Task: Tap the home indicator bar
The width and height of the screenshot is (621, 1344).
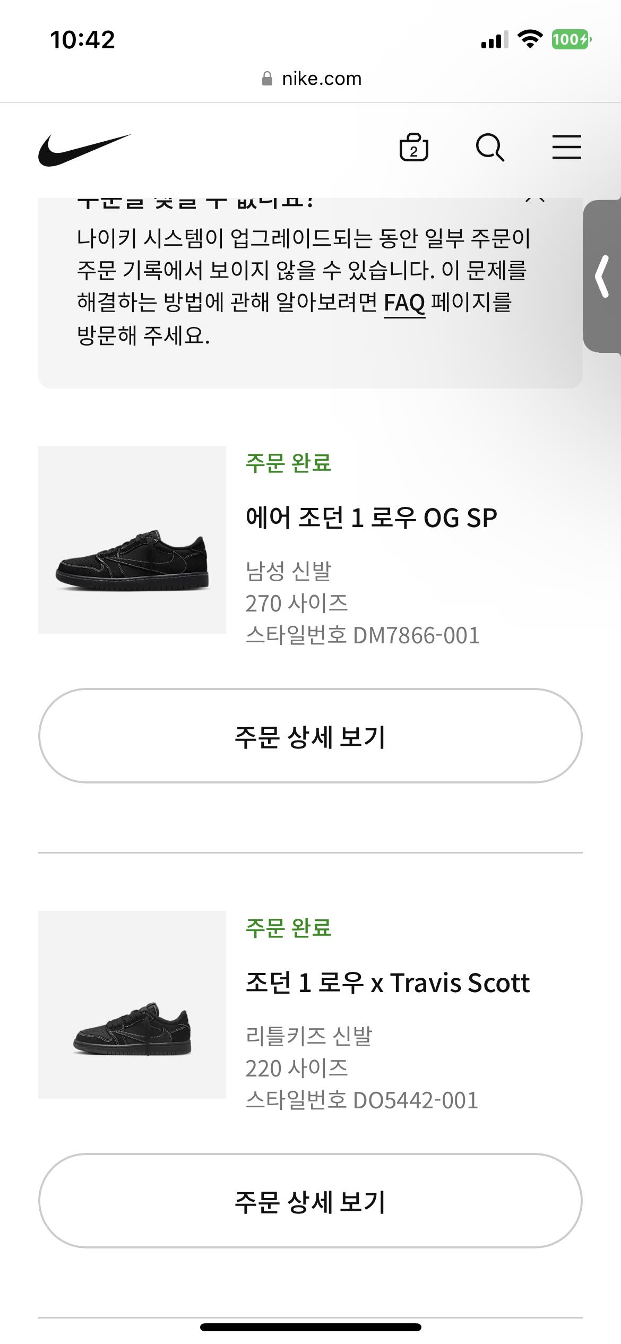Action: [x=310, y=1327]
